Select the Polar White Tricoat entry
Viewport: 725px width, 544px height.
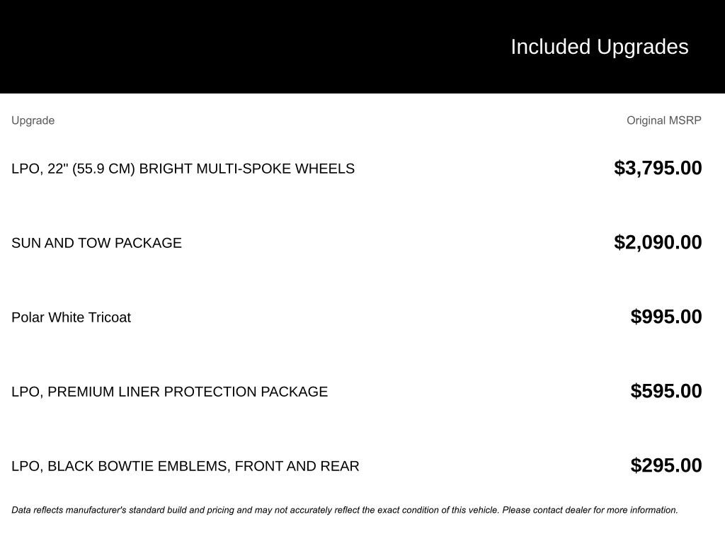click(71, 317)
